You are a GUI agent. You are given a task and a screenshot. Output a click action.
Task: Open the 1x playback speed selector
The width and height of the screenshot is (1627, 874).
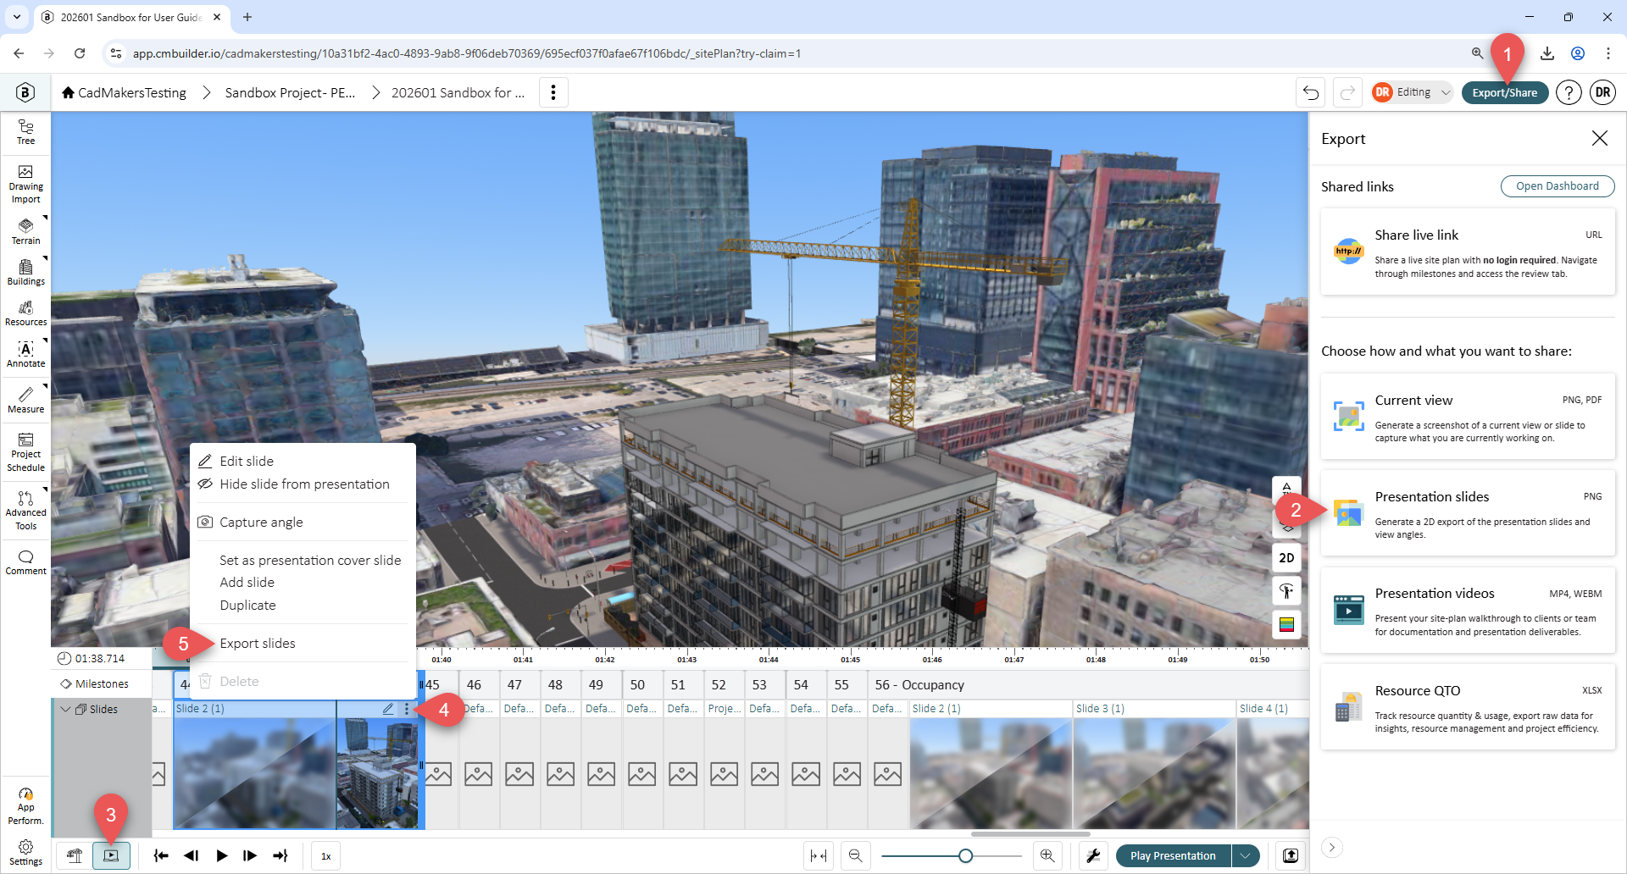[326, 855]
